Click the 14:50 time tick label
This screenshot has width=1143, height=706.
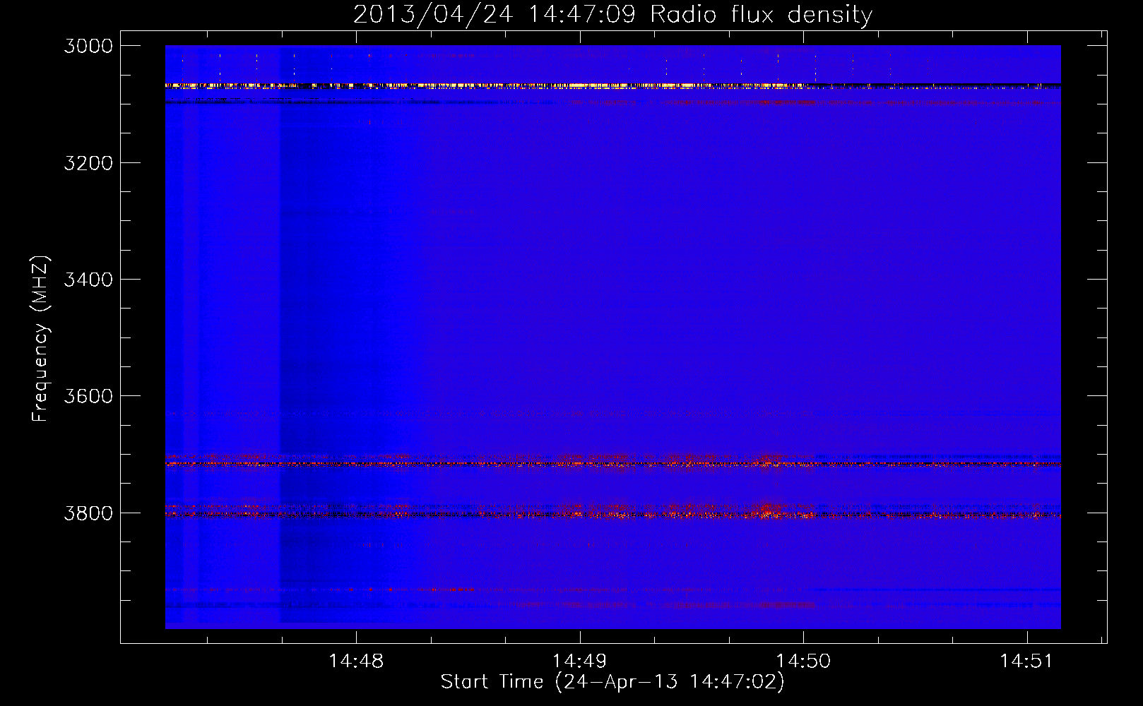[x=803, y=662]
